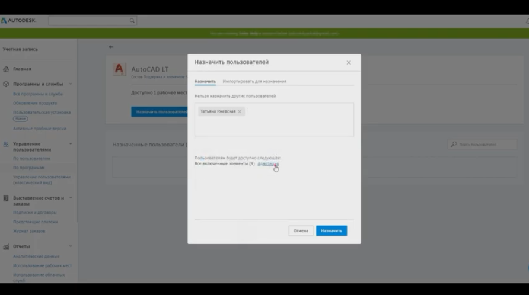This screenshot has height=295, width=529.
Task: Click the Назначенные пользователи heading
Action: [x=150, y=145]
